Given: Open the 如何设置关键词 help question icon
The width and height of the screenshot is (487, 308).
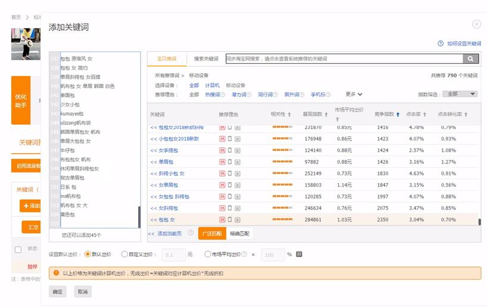Looking at the screenshot, I should coord(441,43).
